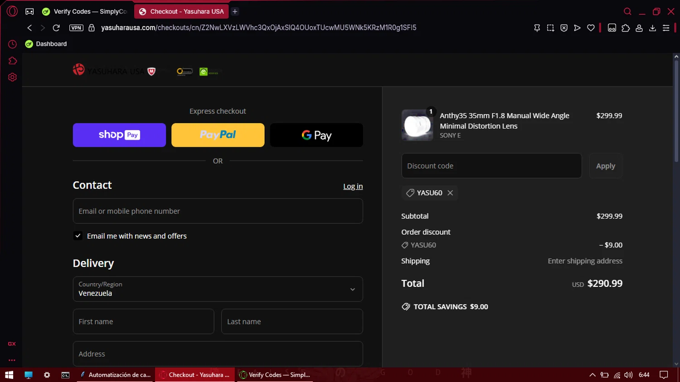Go back to the previous page

coord(29,28)
